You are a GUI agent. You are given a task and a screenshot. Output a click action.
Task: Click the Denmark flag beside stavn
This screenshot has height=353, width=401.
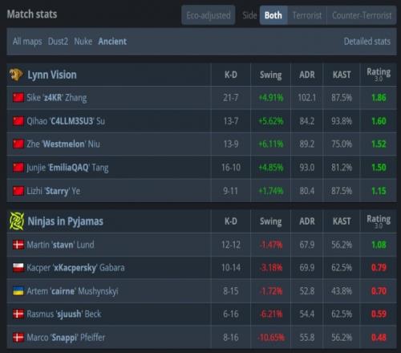(18, 245)
